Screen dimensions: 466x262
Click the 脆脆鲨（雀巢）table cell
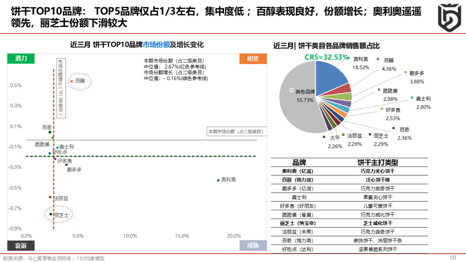click(297, 215)
